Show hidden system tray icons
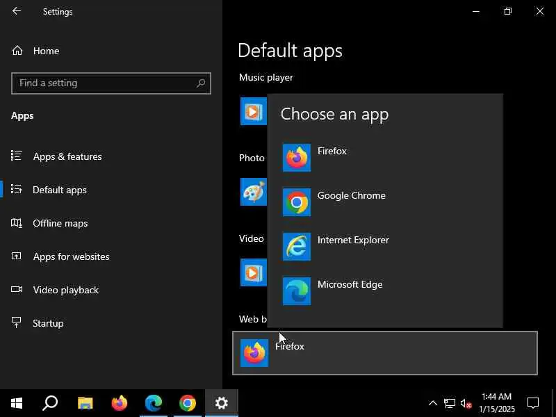This screenshot has height=417, width=556. point(432,403)
